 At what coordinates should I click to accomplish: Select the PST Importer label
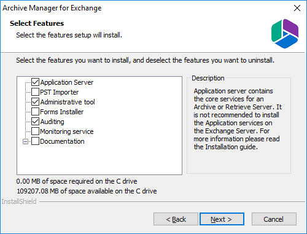click(x=59, y=92)
